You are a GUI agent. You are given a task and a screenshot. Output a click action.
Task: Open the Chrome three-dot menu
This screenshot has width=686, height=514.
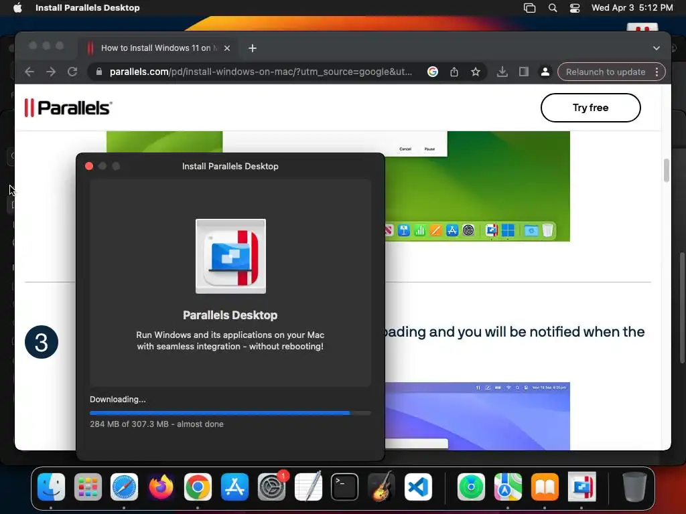[x=657, y=72]
